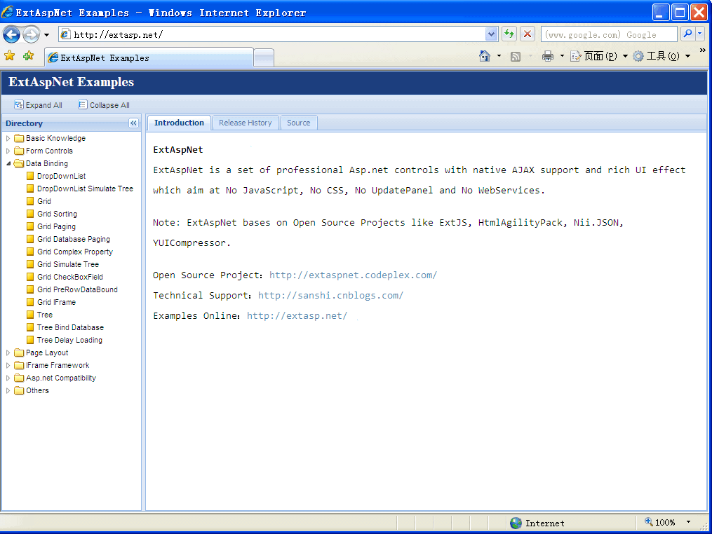The height and width of the screenshot is (534, 712).
Task: Collapse the Directory panel with the double-arrow
Action: [x=133, y=123]
